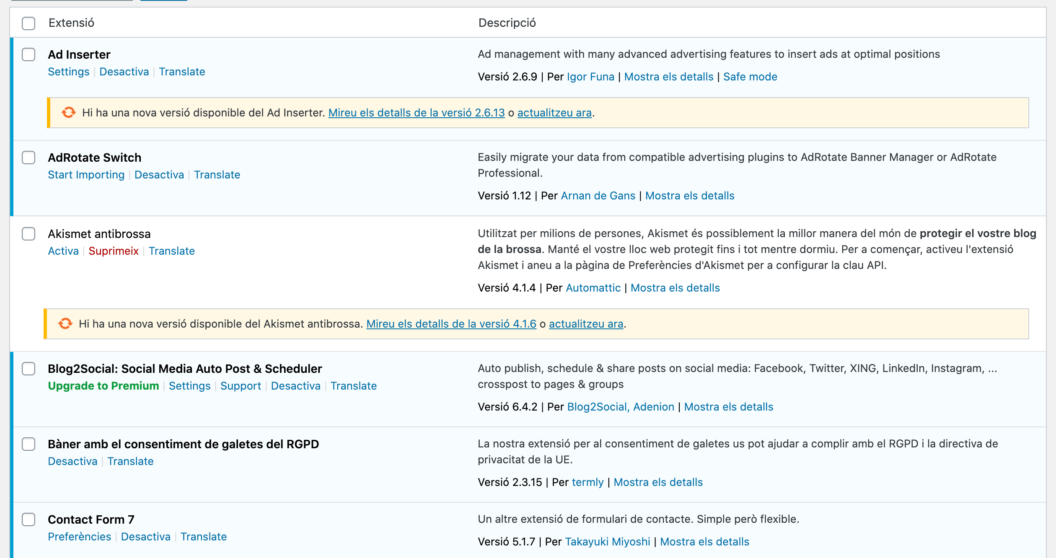
Task: View details of version 2.6.13
Action: (417, 113)
